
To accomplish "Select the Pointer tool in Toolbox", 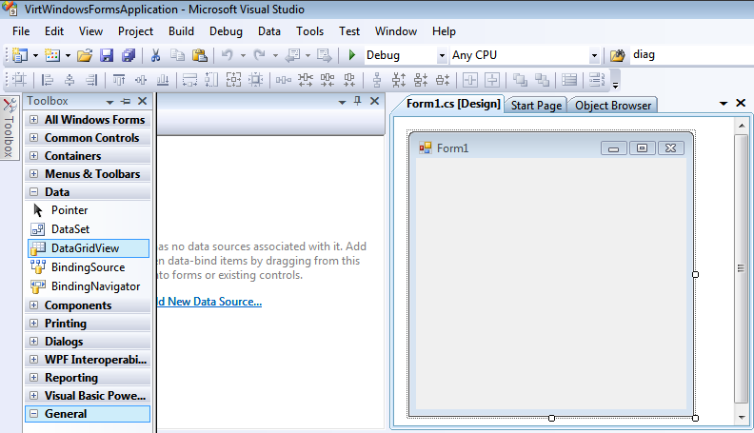I will coord(69,210).
